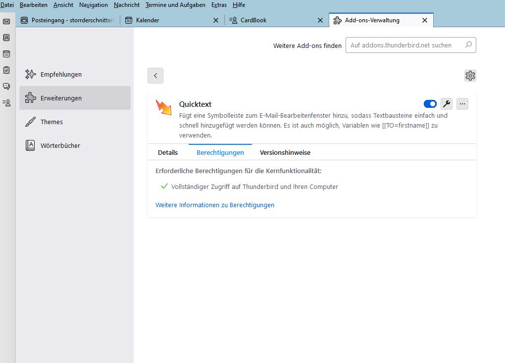This screenshot has height=363, width=505.
Task: Click the Quicktext arrow logo
Action: coord(163,107)
